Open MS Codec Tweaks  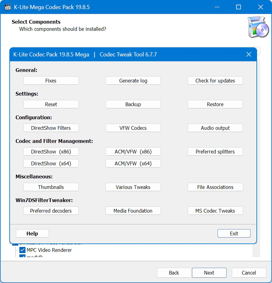tap(215, 211)
